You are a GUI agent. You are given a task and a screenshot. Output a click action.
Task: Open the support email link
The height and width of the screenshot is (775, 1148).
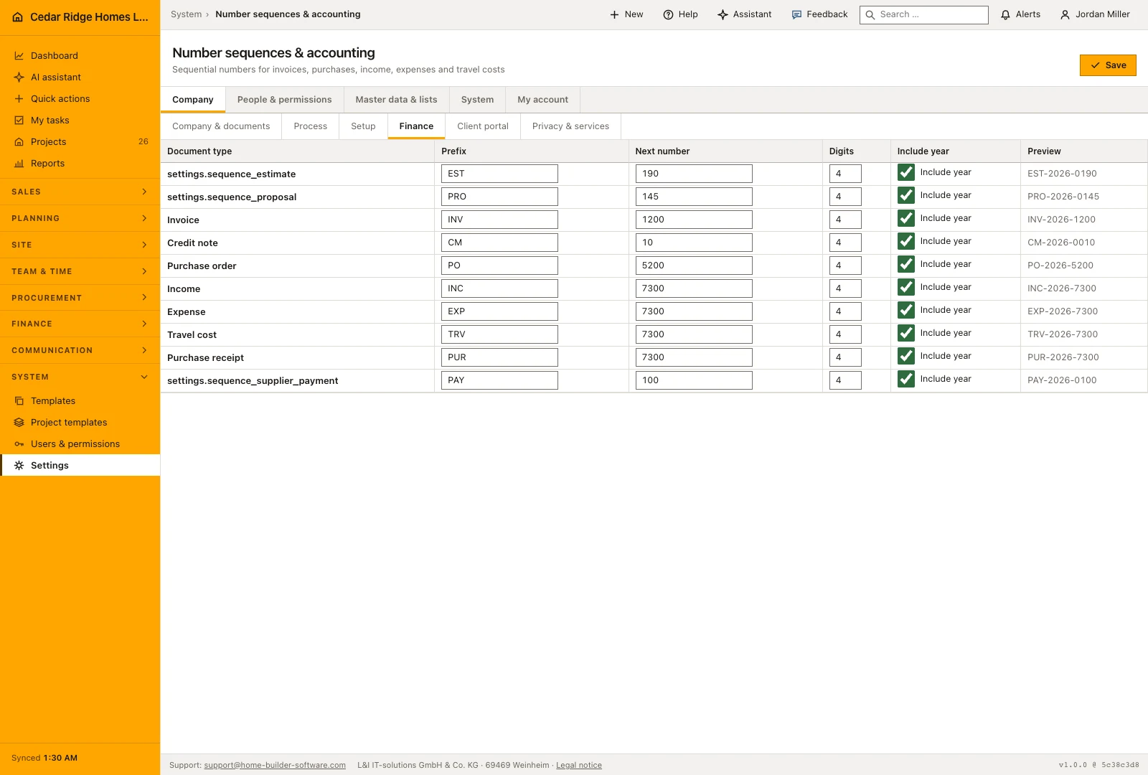(275, 765)
